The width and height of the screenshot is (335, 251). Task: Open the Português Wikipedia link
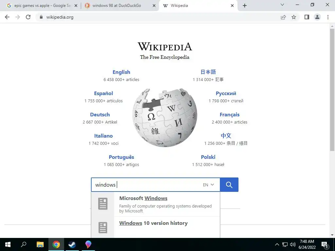pyautogui.click(x=121, y=157)
